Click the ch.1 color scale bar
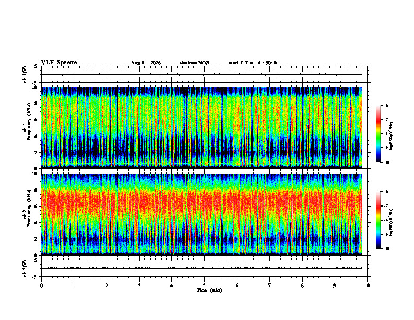414x320 pixels. 378,134
